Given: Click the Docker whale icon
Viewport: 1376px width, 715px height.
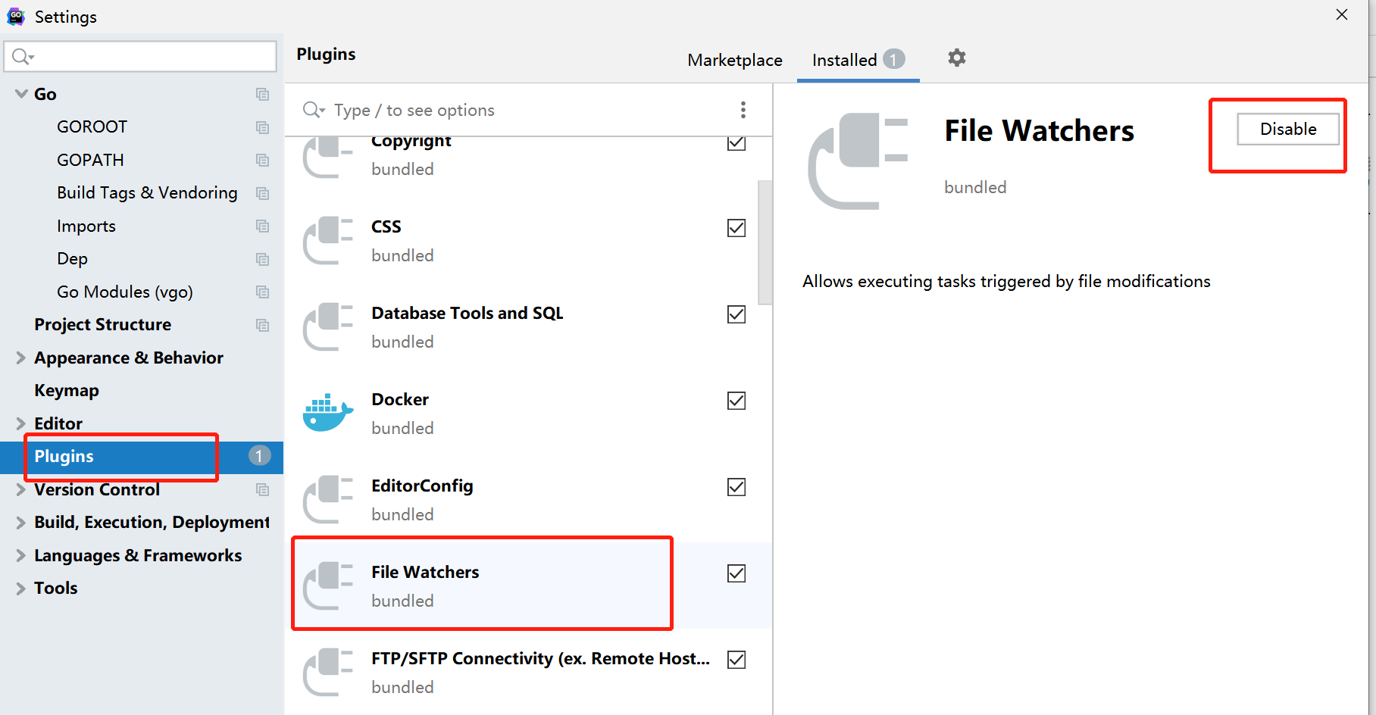Looking at the screenshot, I should (327, 413).
